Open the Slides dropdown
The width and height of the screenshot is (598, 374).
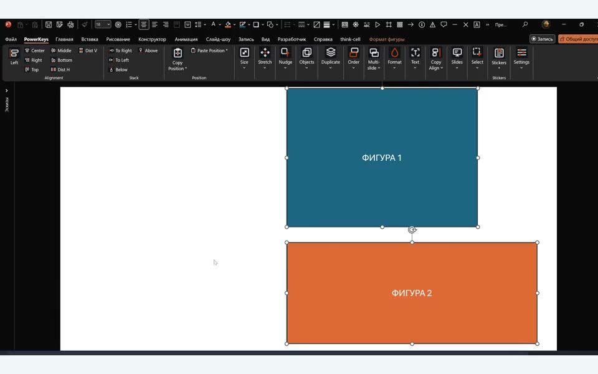(457, 59)
